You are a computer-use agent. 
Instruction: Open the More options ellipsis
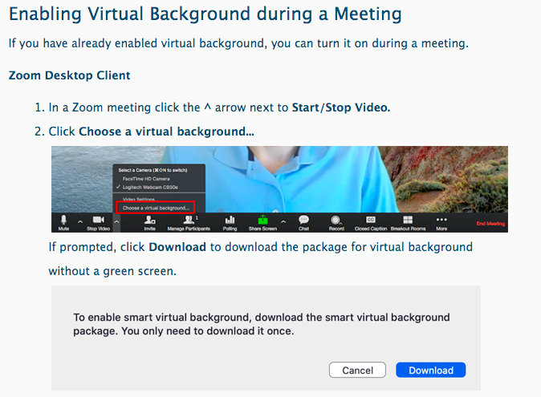click(x=441, y=219)
